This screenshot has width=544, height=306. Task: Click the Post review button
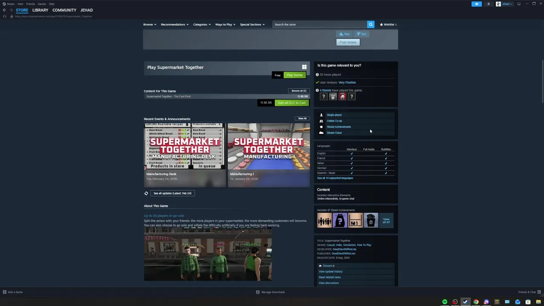(x=348, y=42)
